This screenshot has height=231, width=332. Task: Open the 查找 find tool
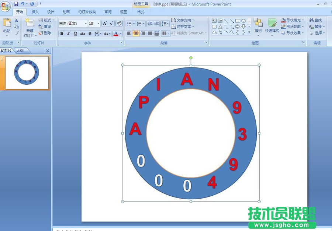[315, 21]
